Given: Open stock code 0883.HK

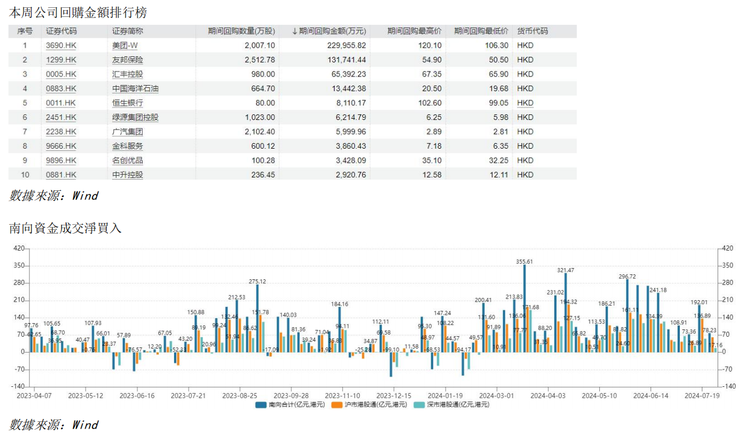Looking at the screenshot, I should pyautogui.click(x=61, y=88).
